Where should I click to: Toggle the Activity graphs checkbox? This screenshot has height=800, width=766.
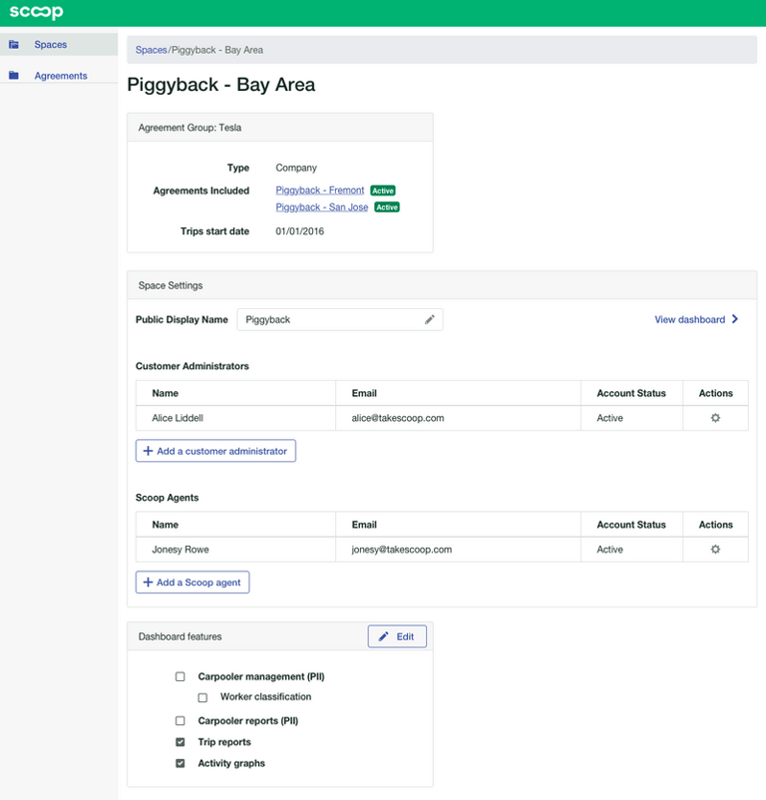point(181,763)
